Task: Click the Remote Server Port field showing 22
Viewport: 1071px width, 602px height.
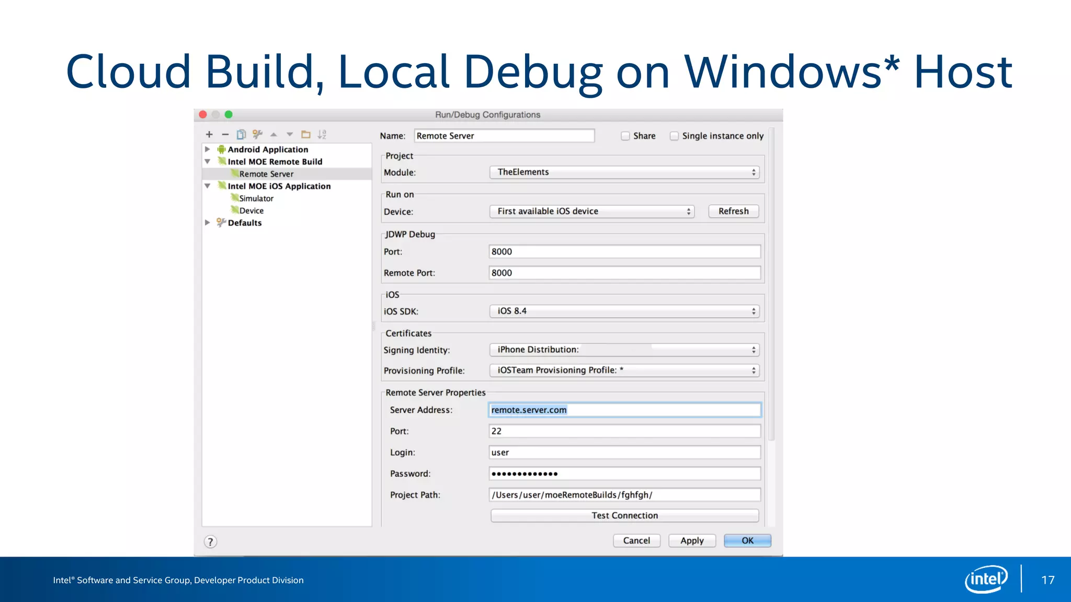Action: (x=624, y=431)
